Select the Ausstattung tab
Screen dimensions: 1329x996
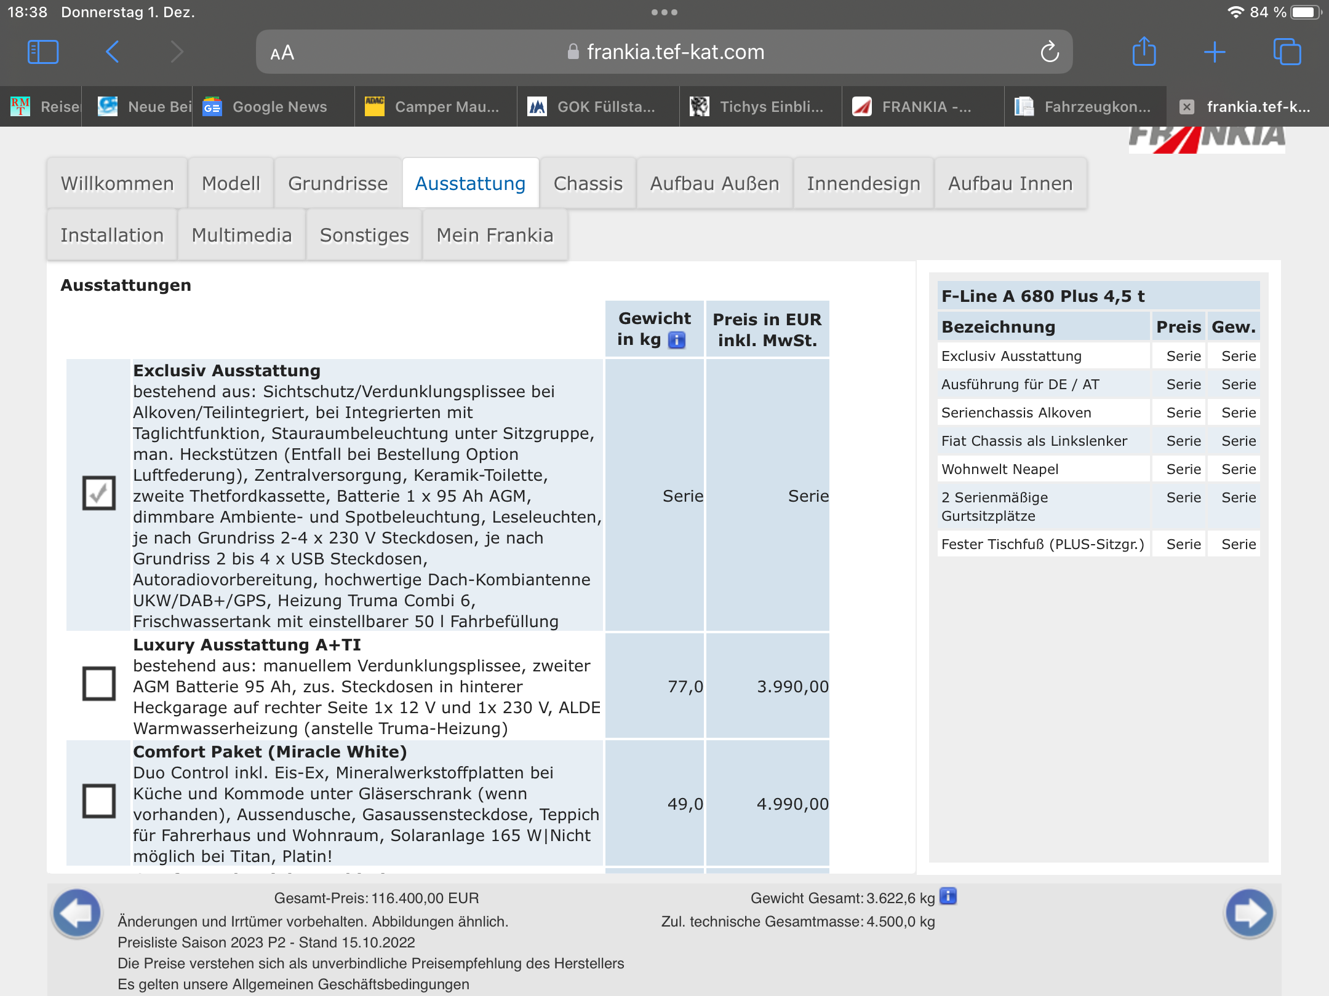[471, 183]
